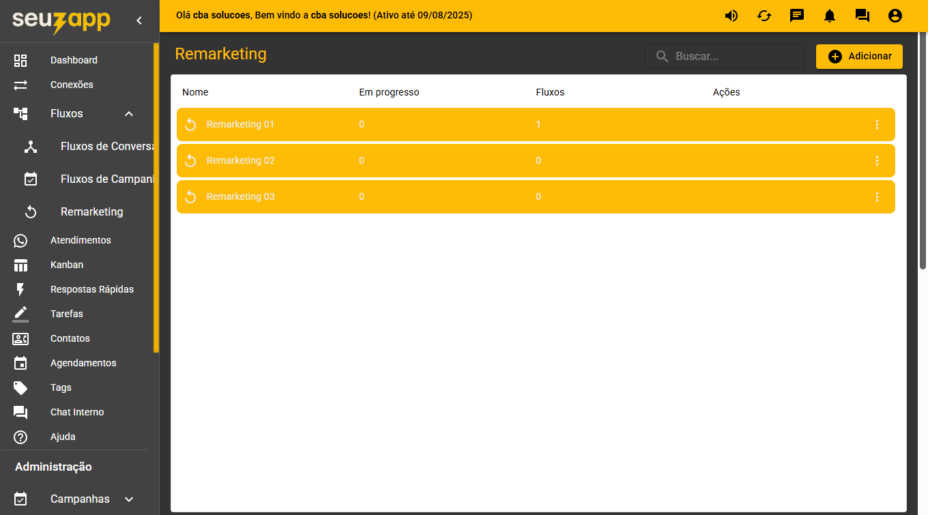Select Fluxos de Conversa in the sidebar
The height and width of the screenshot is (515, 928).
tap(106, 146)
